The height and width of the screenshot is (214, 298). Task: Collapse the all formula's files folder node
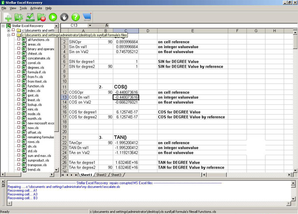[x=8, y=35]
